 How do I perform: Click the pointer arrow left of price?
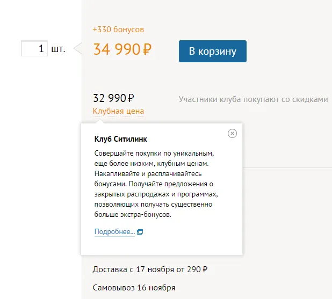click(78, 48)
